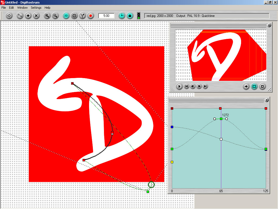Click the graph axis label 0
Image resolution: width=278 pixels, height=209 pixels.
172,191
